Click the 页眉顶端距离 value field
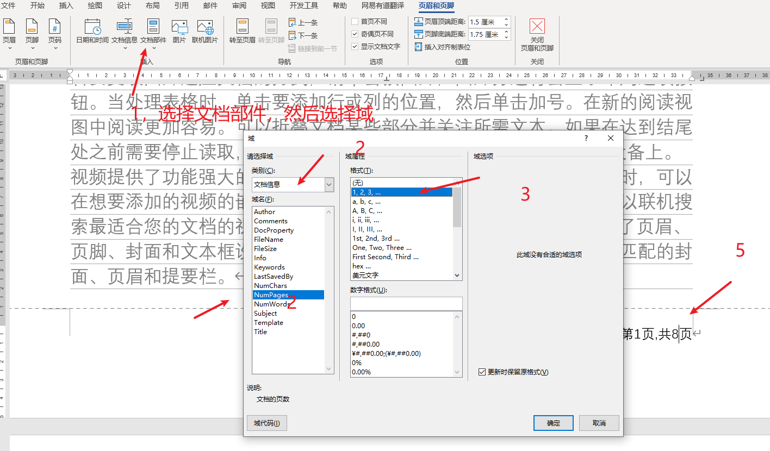 pos(485,22)
